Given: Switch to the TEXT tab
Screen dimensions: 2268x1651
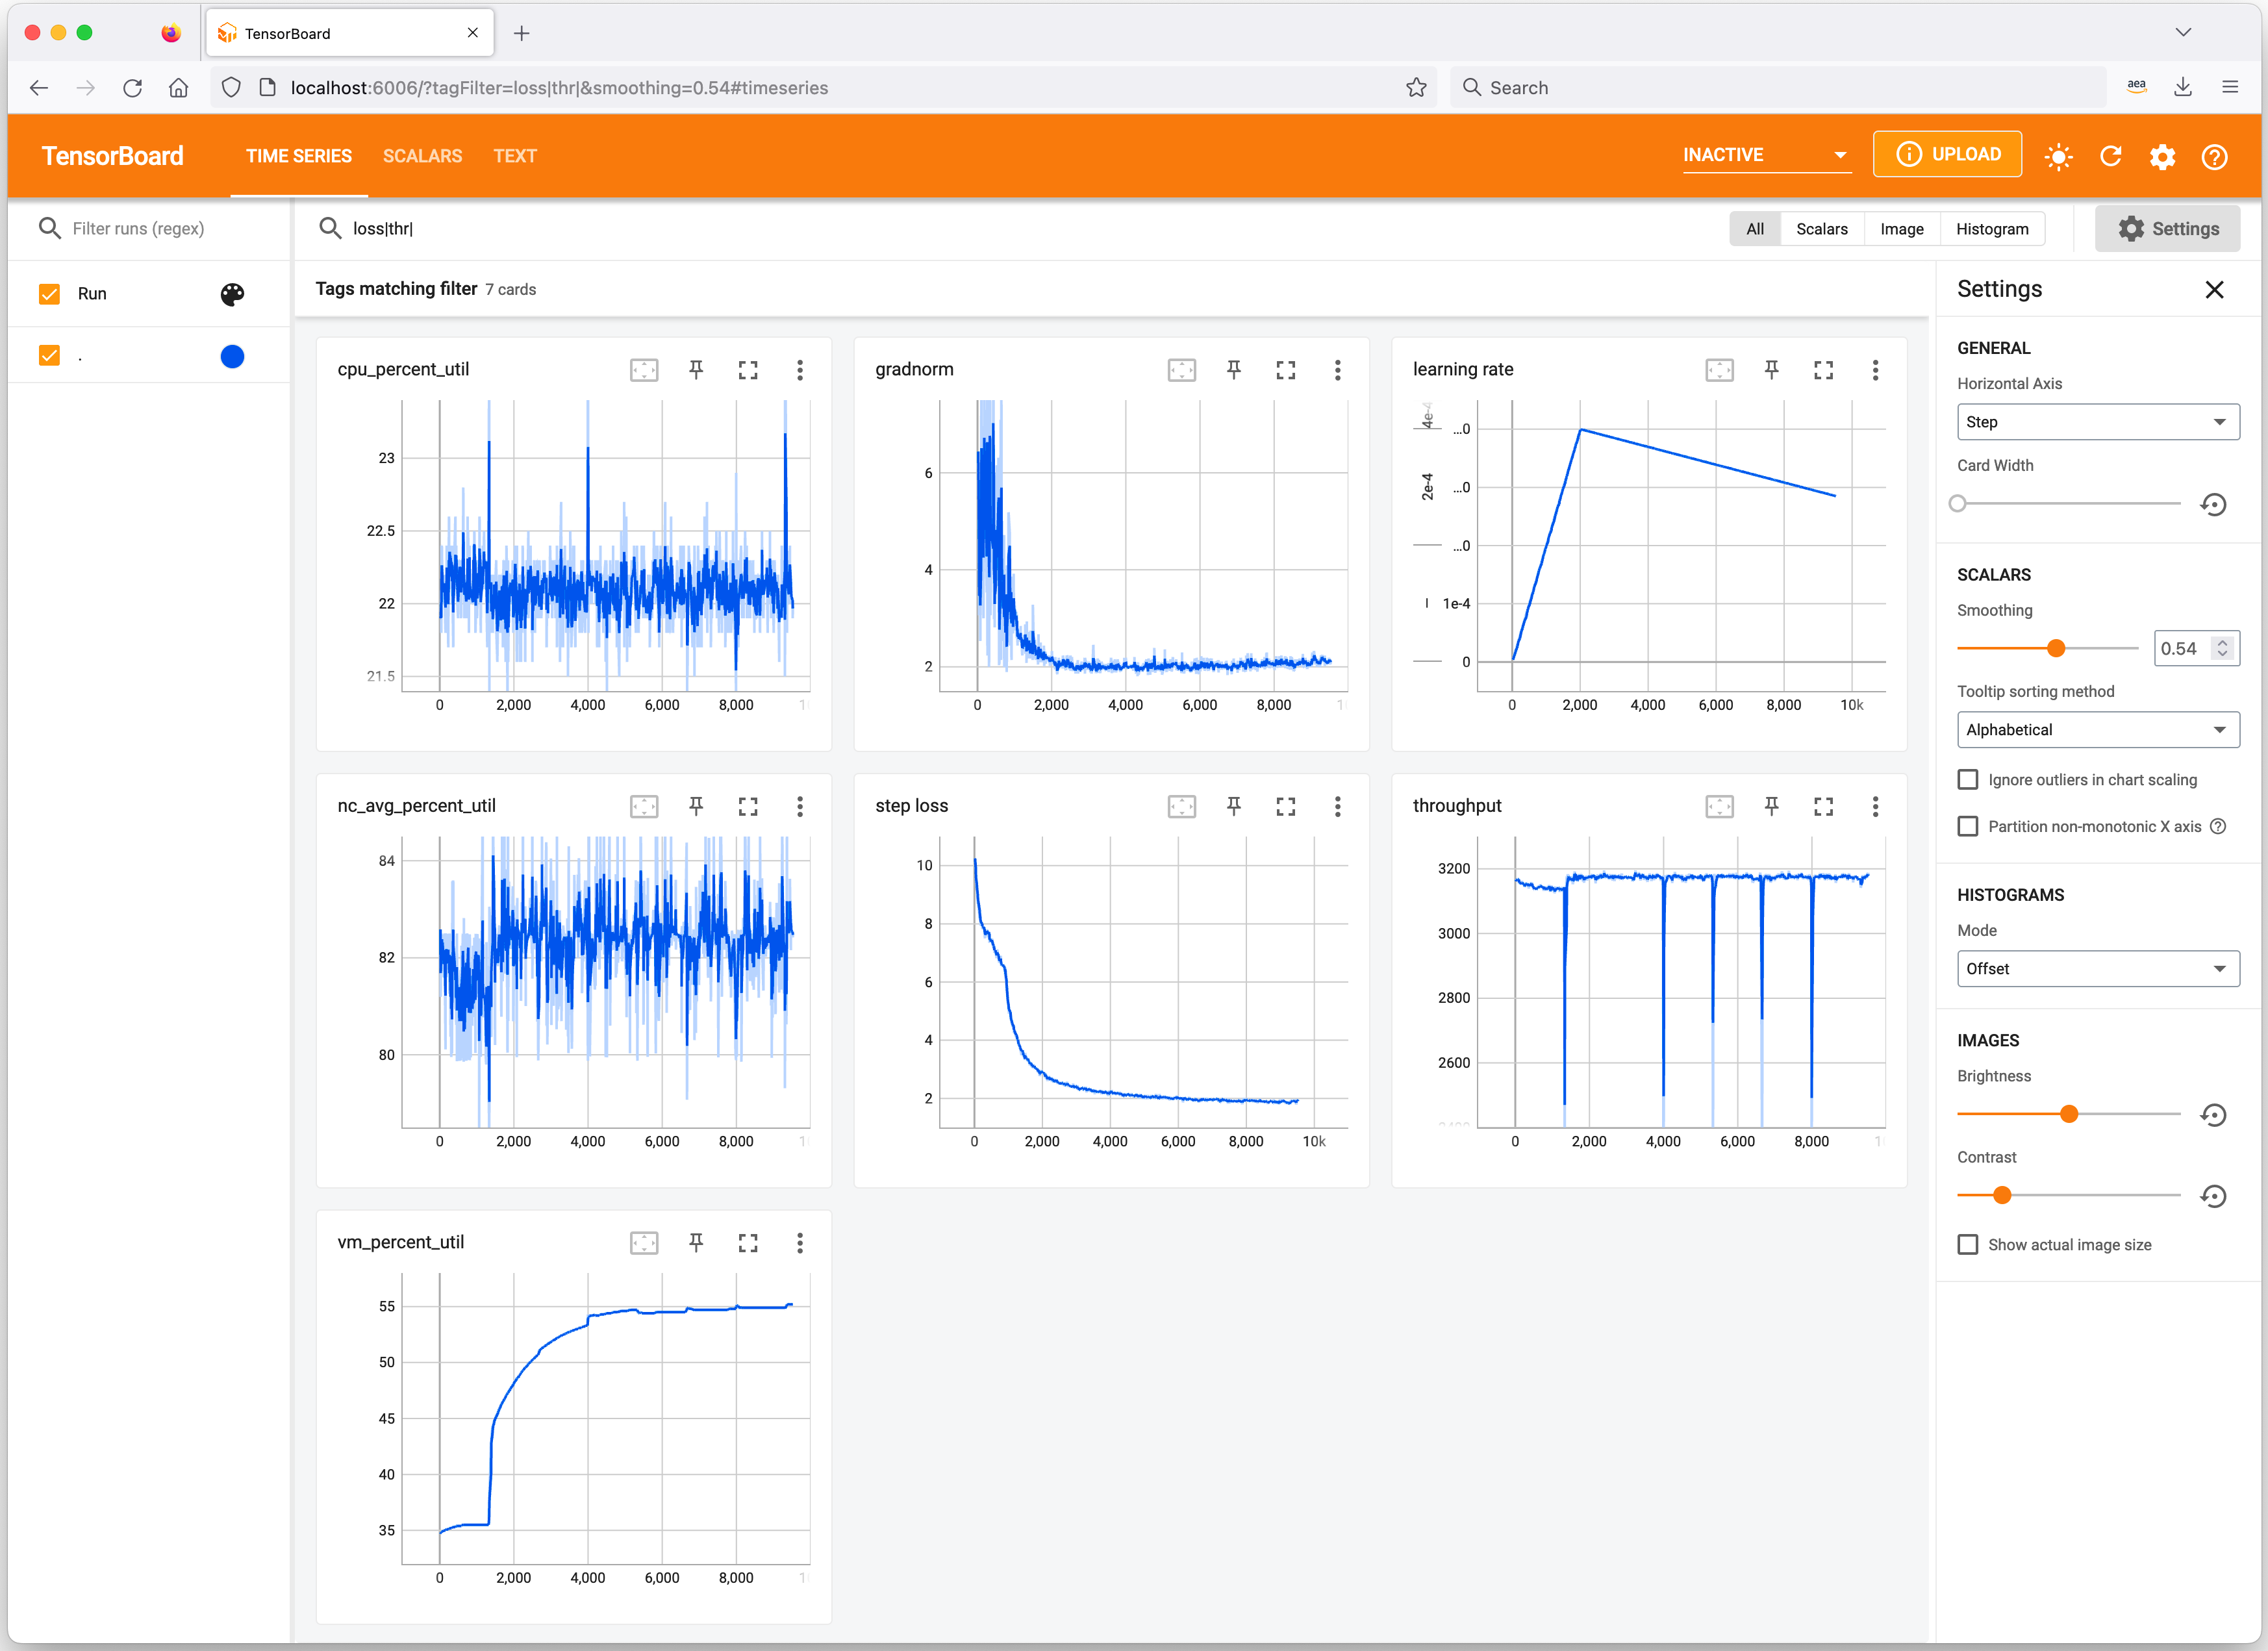Looking at the screenshot, I should click(515, 156).
